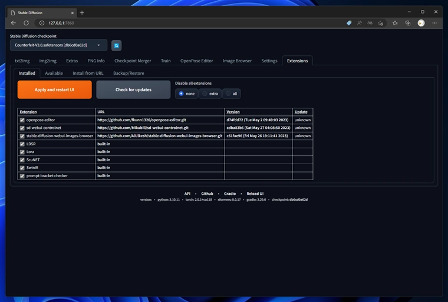Click the openpose-editor GitHub URL cell
Image resolution: width=448 pixels, height=302 pixels.
pos(160,120)
